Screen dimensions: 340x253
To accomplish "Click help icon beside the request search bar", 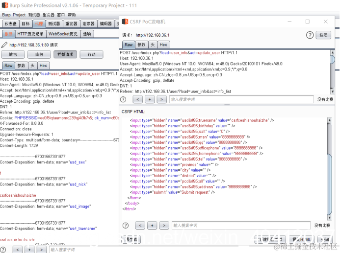I will [123, 99].
